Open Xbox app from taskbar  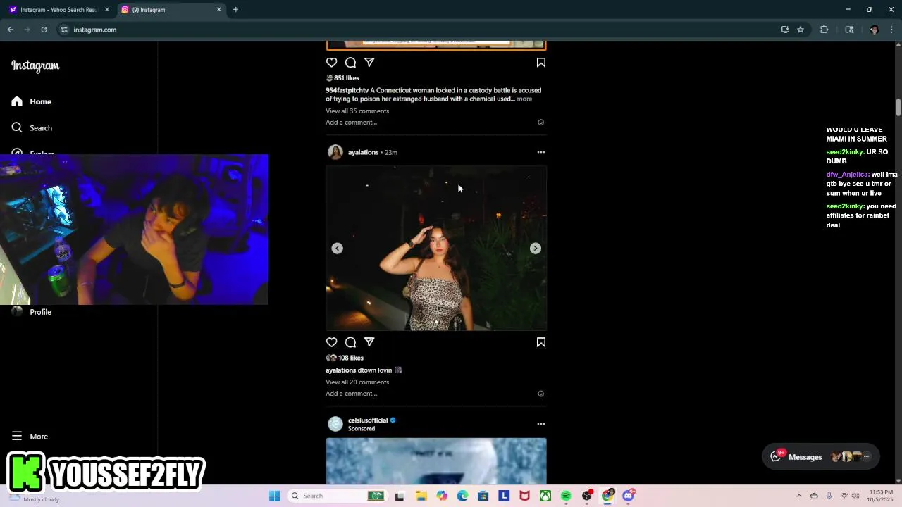pos(545,496)
